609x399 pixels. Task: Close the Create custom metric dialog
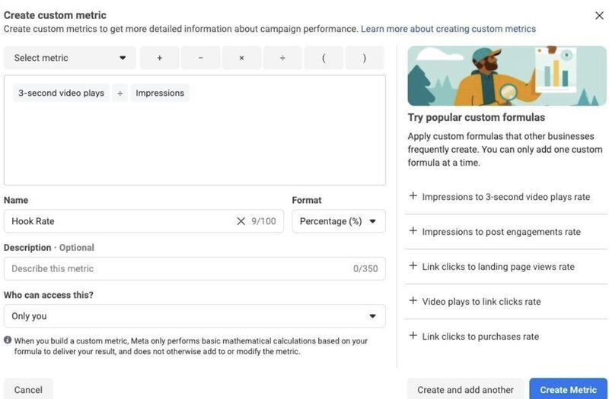click(598, 15)
